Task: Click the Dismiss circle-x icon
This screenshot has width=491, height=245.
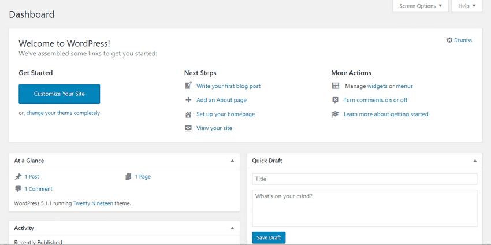Action: point(449,40)
